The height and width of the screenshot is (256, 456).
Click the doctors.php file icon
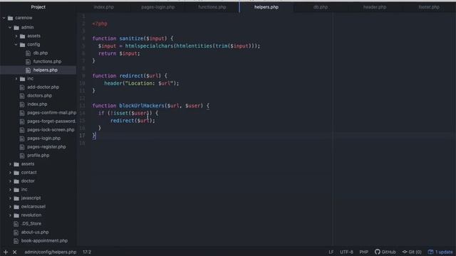[22, 96]
